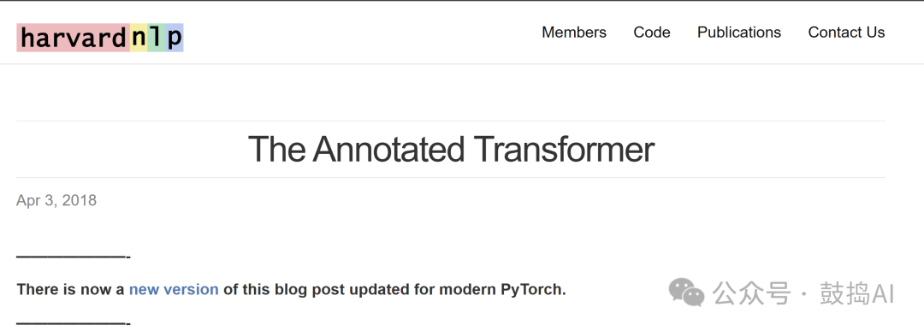The width and height of the screenshot is (924, 331).
Task: Click the dashed line below the notice
Action: tap(73, 323)
